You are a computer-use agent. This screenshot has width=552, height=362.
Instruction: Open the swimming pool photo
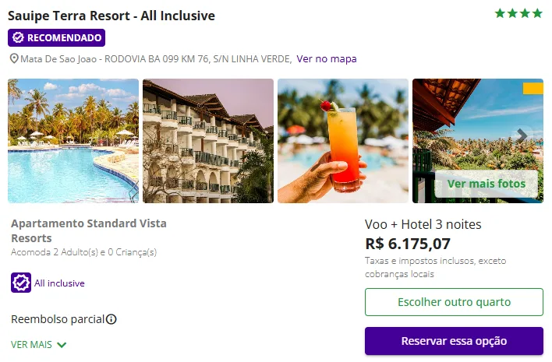click(73, 141)
